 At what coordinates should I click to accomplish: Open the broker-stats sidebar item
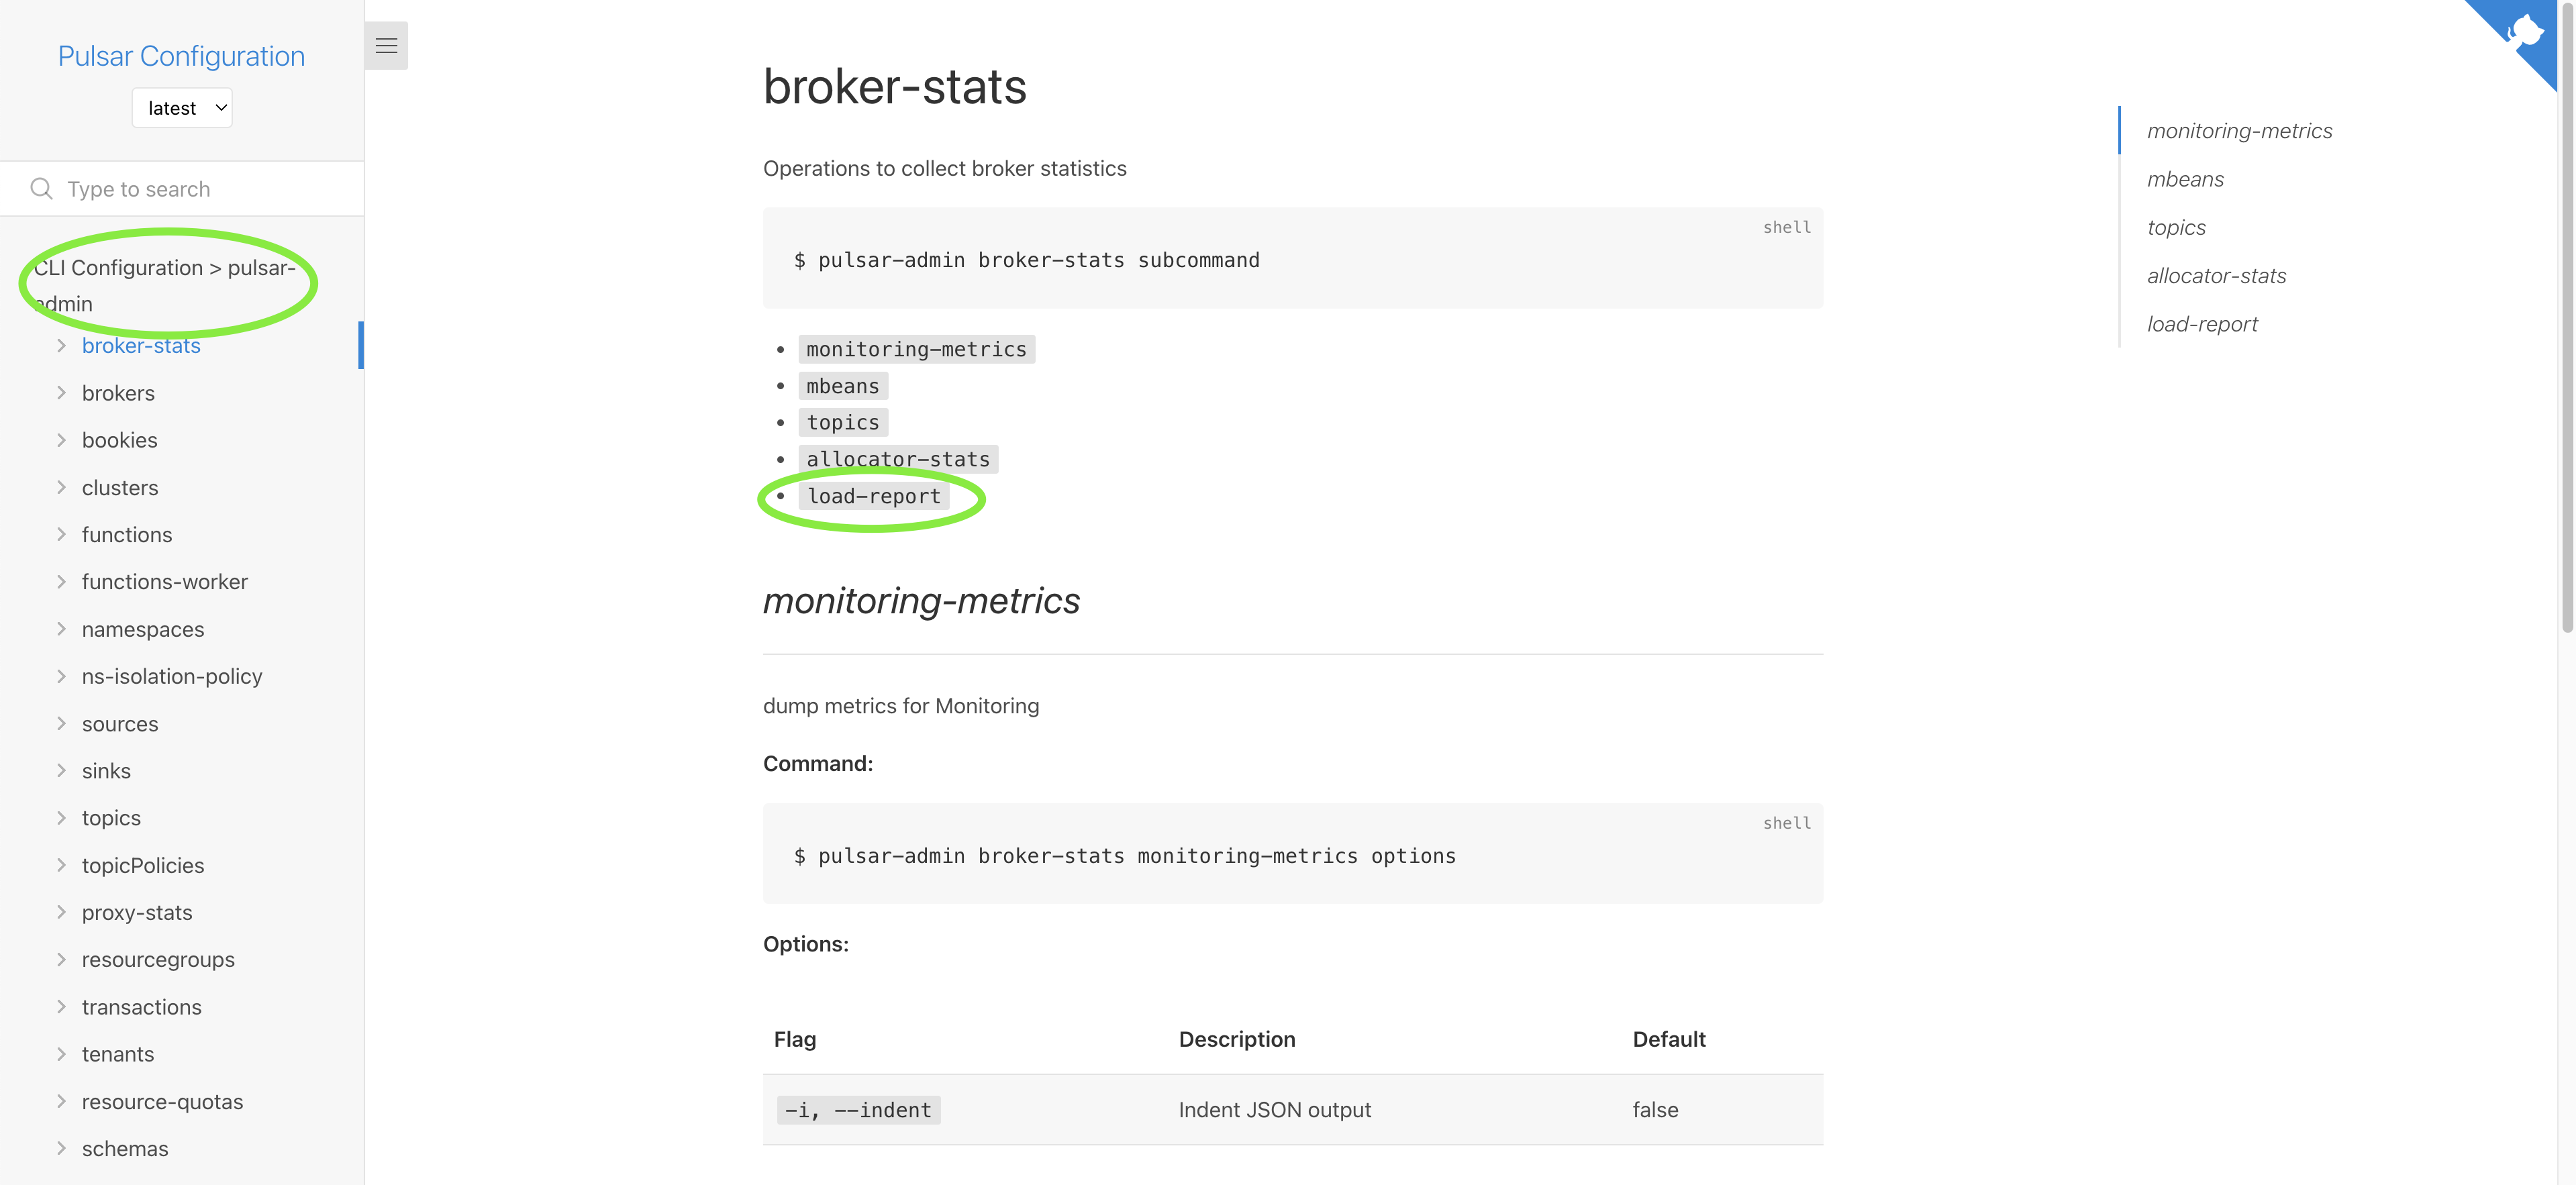tap(141, 346)
